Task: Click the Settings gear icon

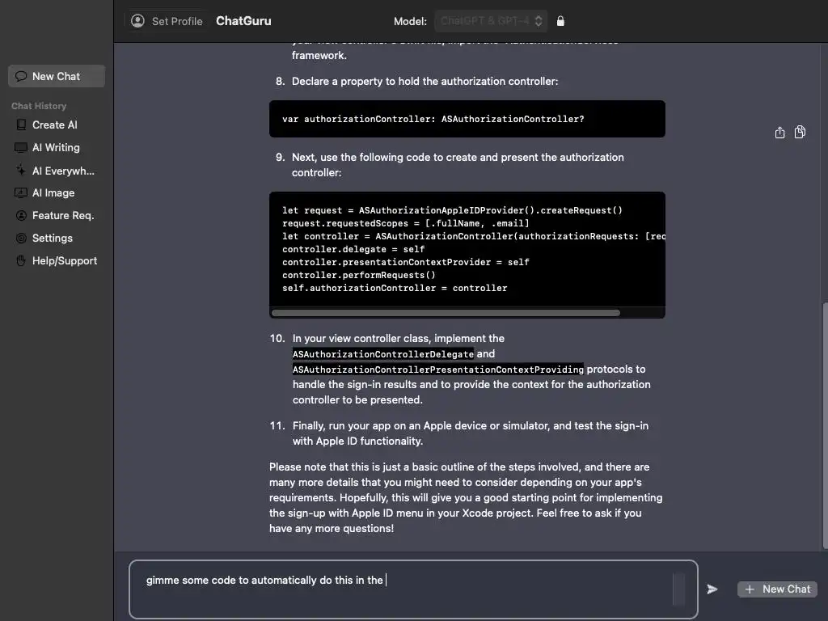Action: 21,239
